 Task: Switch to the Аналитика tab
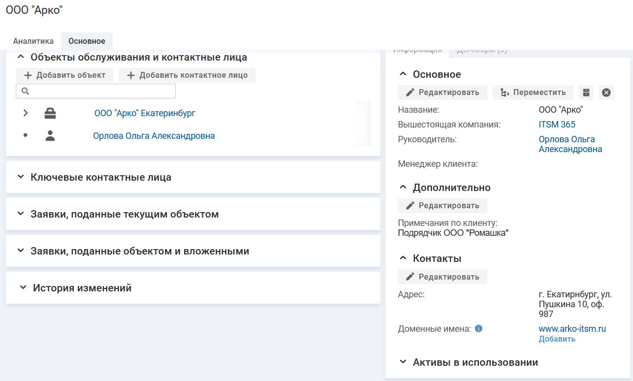coord(33,41)
